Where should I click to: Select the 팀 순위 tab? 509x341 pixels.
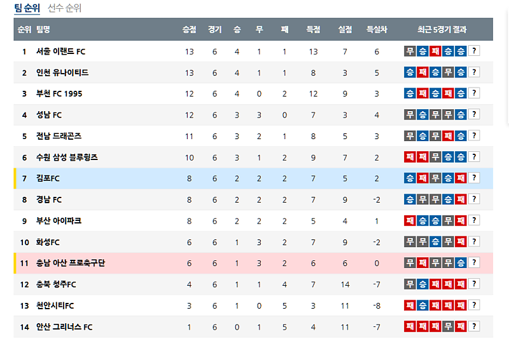click(x=27, y=8)
